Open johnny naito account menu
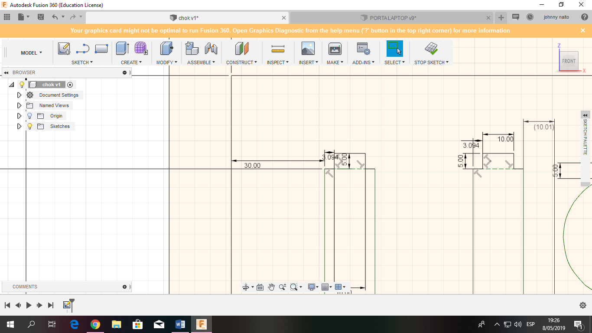Viewport: 592px width, 333px height. tap(556, 17)
